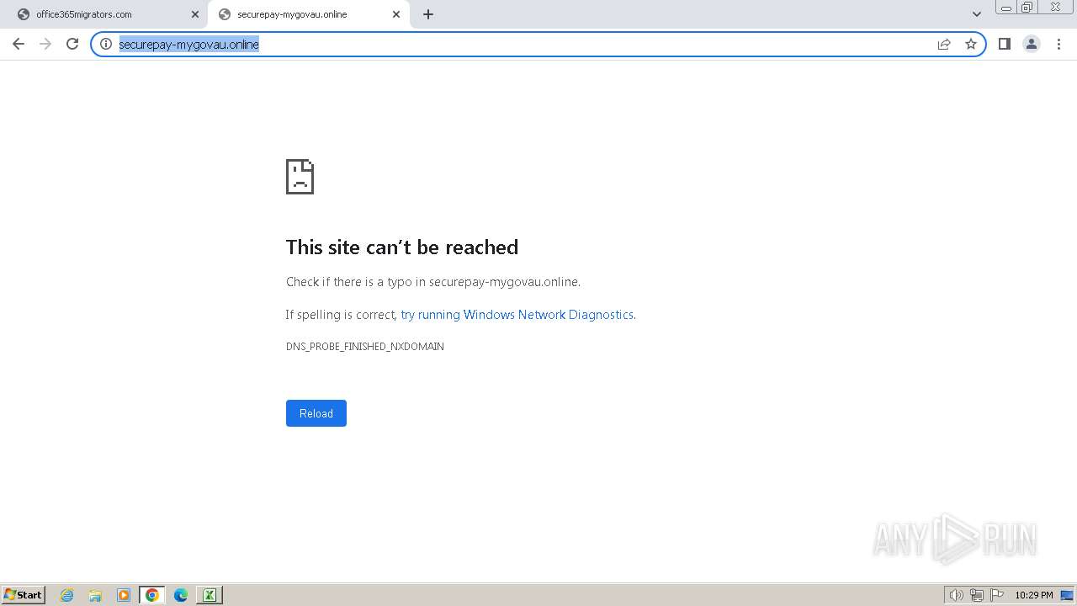Viewport: 1077px width, 606px height.
Task: Open the volume tray icon
Action: 956,595
